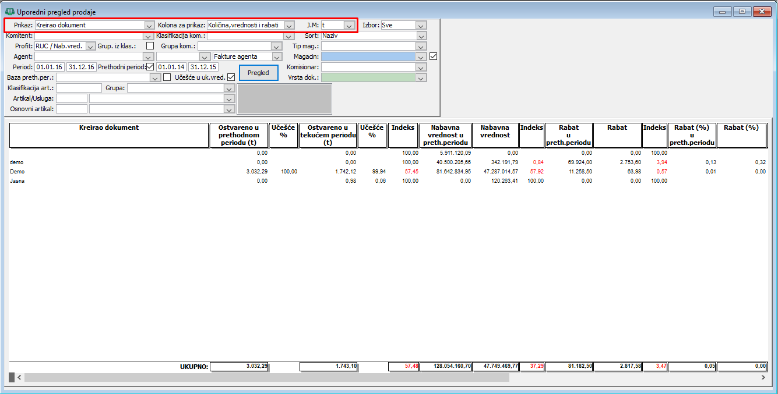Expand the Sort dropdown showing Naziv
The image size is (778, 394).
point(421,36)
